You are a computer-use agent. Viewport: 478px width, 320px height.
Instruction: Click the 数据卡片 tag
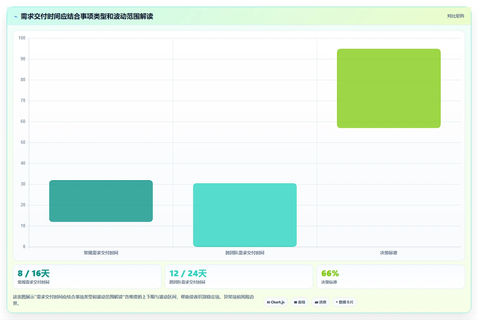[x=345, y=302]
